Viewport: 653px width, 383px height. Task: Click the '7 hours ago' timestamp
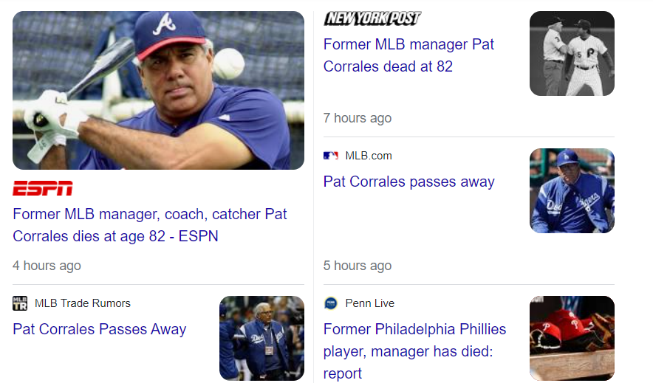click(358, 118)
